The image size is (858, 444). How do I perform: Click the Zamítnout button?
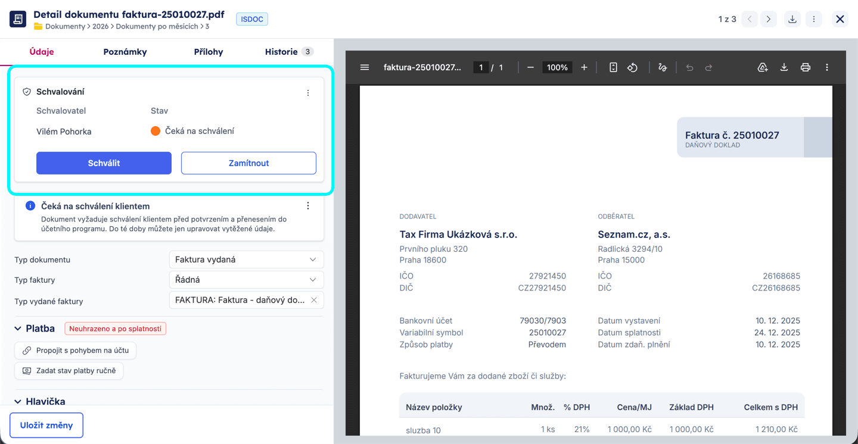coord(248,163)
